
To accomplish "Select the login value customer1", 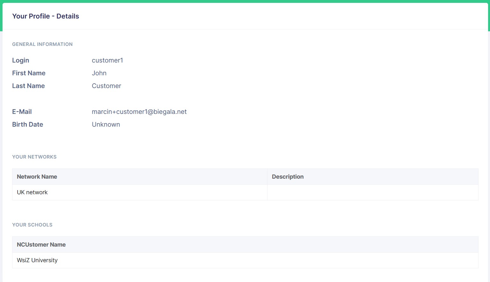I will point(107,60).
